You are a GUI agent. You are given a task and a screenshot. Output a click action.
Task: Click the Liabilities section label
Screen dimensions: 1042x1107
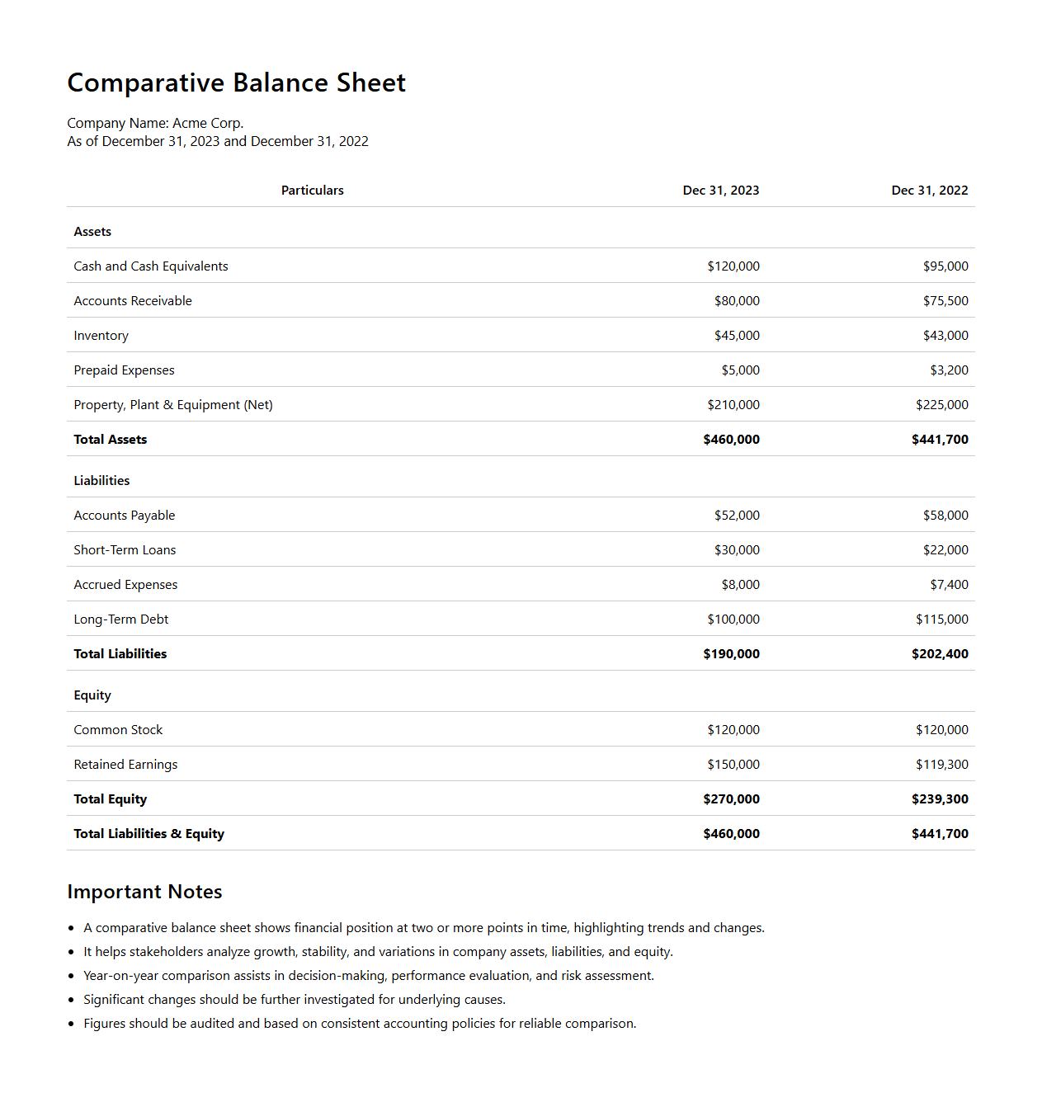101,481
